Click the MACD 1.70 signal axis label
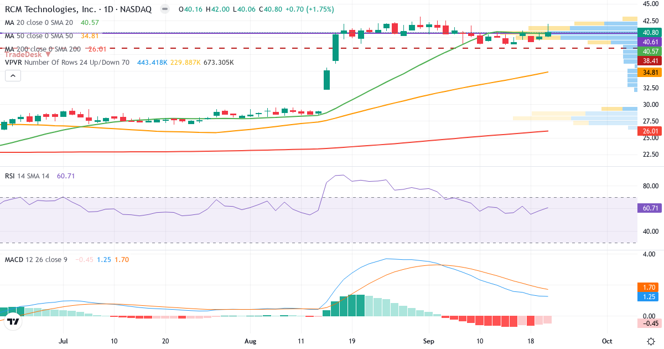 pos(647,288)
